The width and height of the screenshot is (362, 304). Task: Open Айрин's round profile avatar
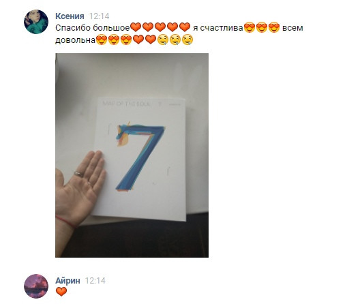(x=36, y=286)
